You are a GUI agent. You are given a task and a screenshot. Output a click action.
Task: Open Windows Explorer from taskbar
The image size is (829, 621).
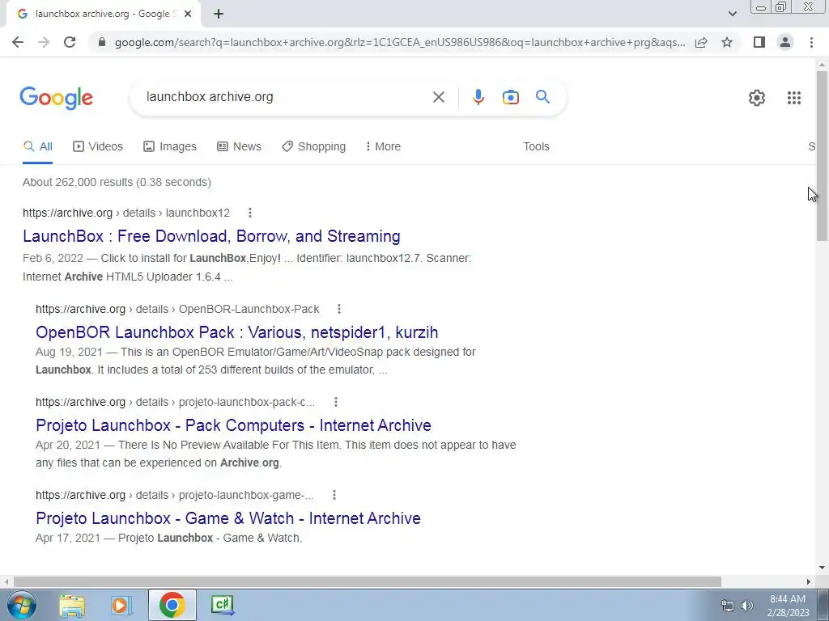coord(72,605)
